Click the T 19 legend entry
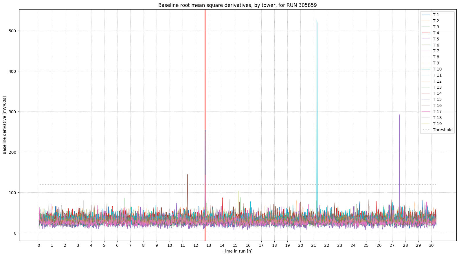 point(437,124)
